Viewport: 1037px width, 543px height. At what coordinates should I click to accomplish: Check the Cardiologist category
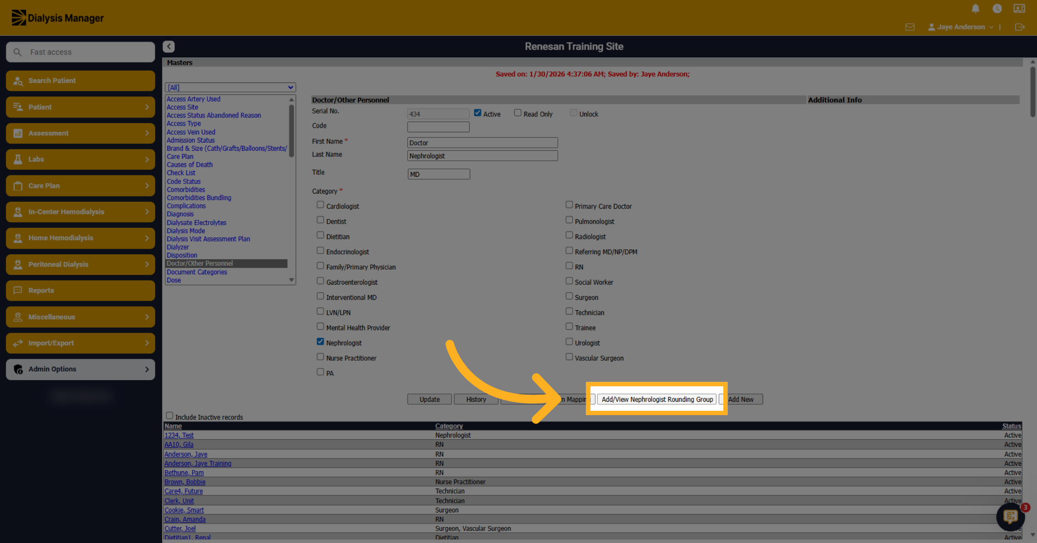320,205
